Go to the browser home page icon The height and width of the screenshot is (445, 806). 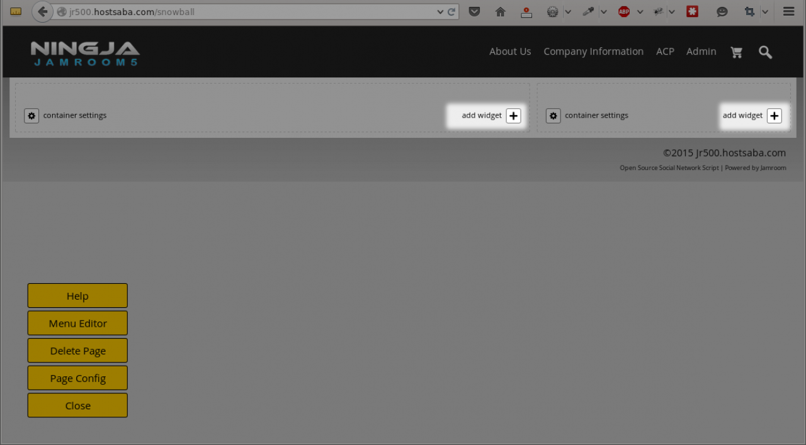pyautogui.click(x=501, y=11)
